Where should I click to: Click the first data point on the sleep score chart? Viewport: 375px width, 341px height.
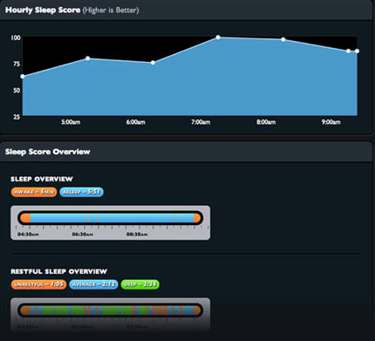coord(23,77)
